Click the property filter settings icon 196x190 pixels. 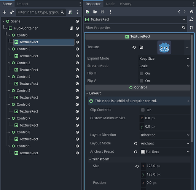click(191, 28)
